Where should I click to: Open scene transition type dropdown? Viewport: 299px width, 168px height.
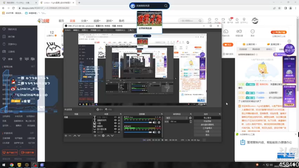tap(176, 118)
